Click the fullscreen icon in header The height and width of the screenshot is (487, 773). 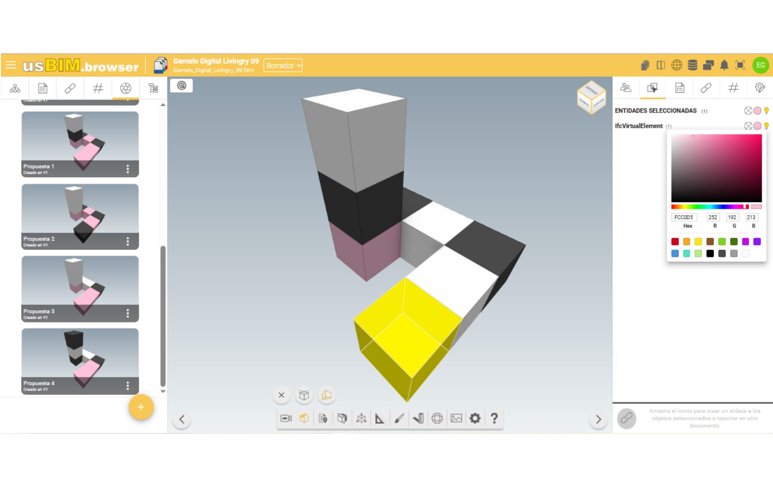point(740,66)
